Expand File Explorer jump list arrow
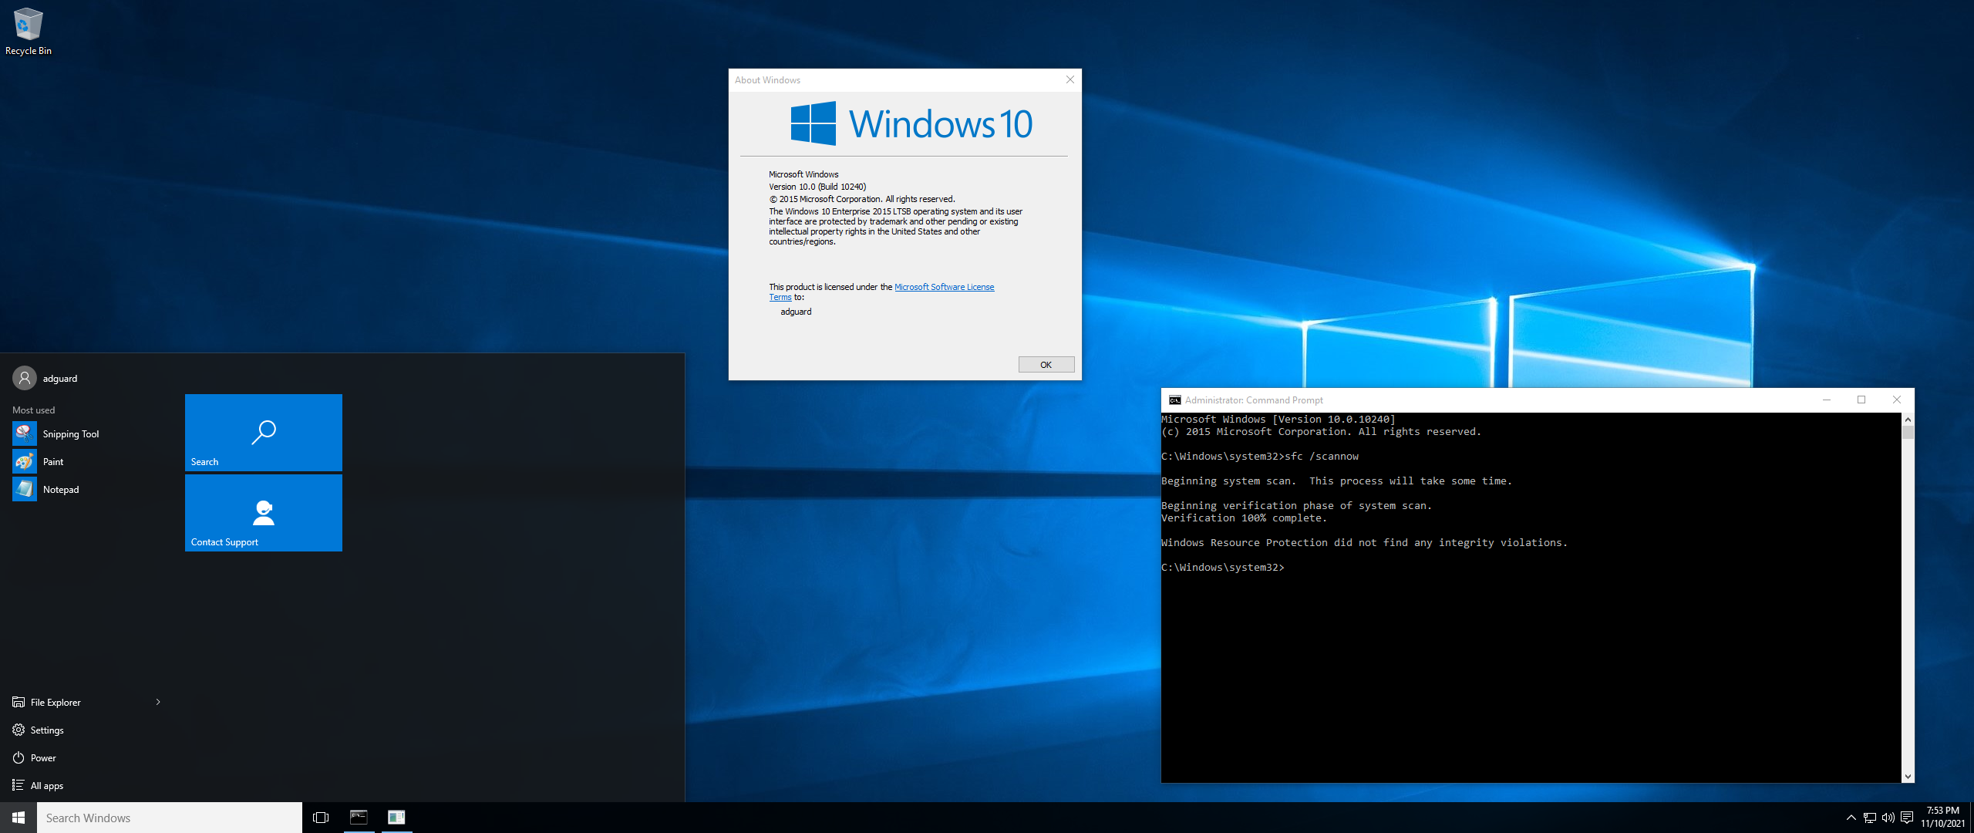This screenshot has width=1974, height=833. (x=158, y=702)
